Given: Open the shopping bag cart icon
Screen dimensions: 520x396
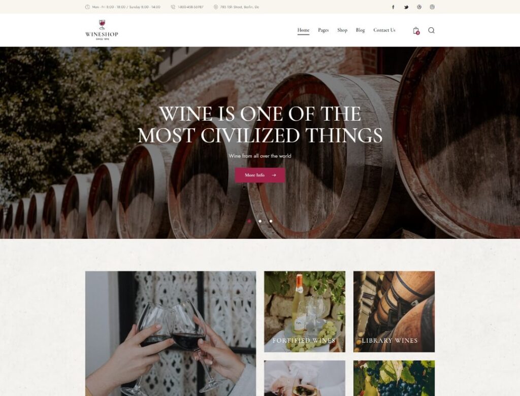Looking at the screenshot, I should click(416, 30).
